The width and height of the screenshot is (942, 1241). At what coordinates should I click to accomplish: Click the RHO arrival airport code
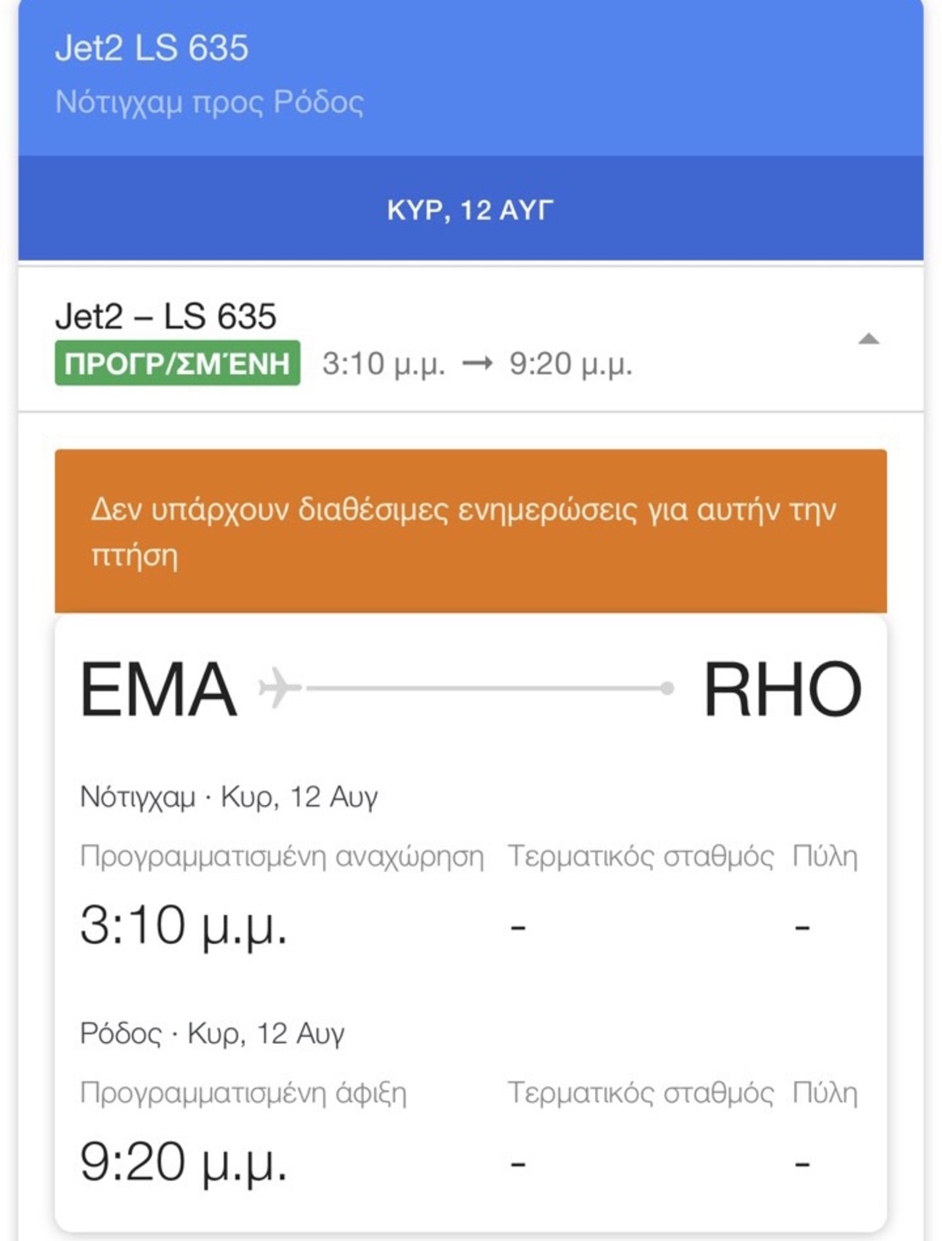782,690
